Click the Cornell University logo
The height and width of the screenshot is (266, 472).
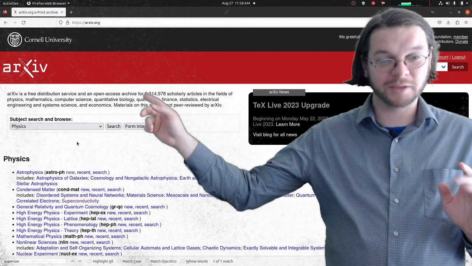[x=40, y=40]
